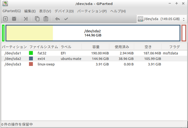The height and width of the screenshot is (128, 188).
Task: Click the ファイルシステム column header
Action: tap(44, 47)
